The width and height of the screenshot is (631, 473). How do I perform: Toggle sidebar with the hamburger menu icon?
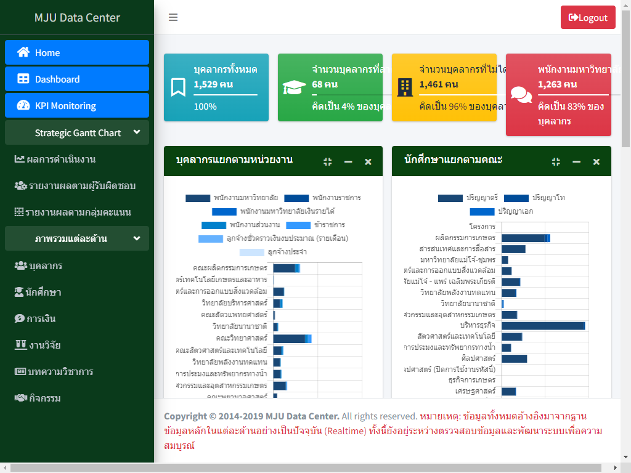(173, 17)
